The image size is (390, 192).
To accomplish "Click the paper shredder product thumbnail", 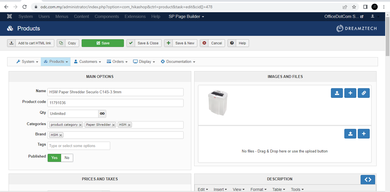I will (x=218, y=103).
